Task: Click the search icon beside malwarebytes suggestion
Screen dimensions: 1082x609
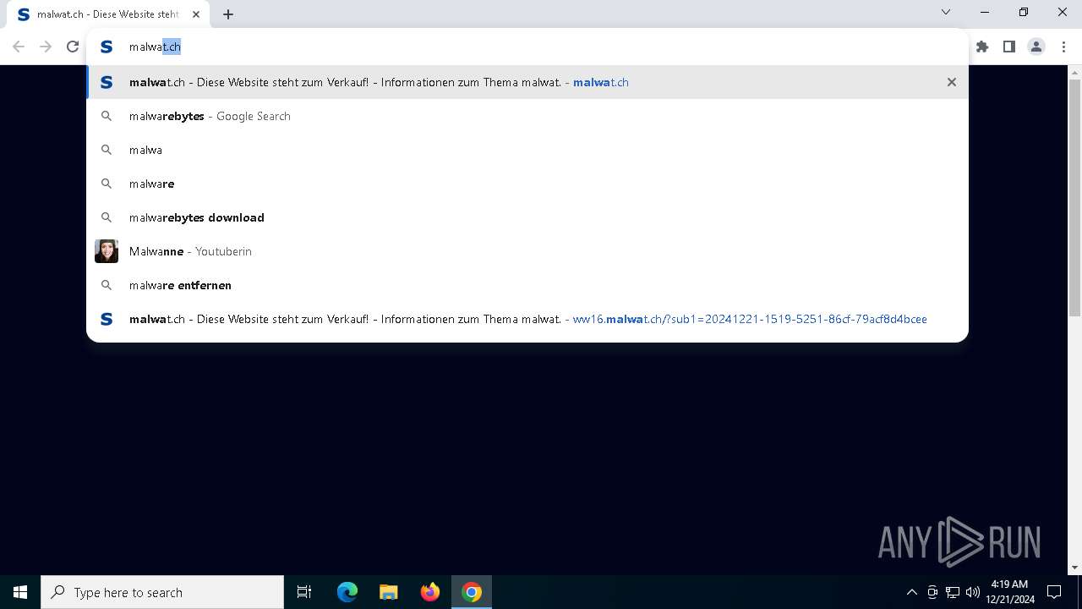Action: pyautogui.click(x=107, y=116)
